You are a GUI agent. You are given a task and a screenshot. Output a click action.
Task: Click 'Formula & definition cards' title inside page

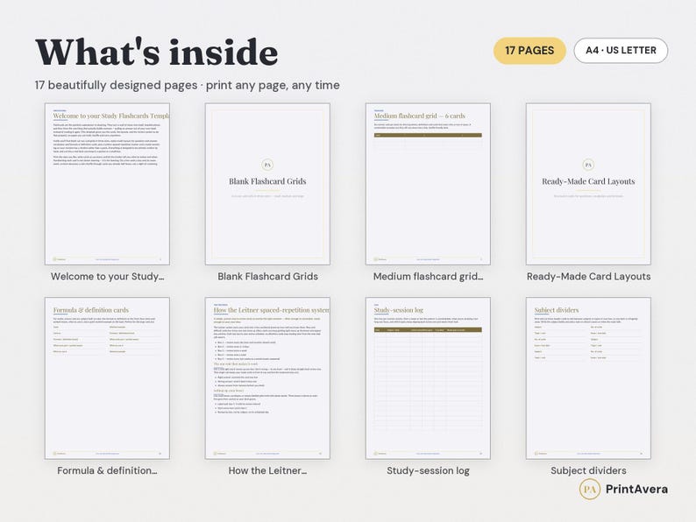(x=91, y=310)
